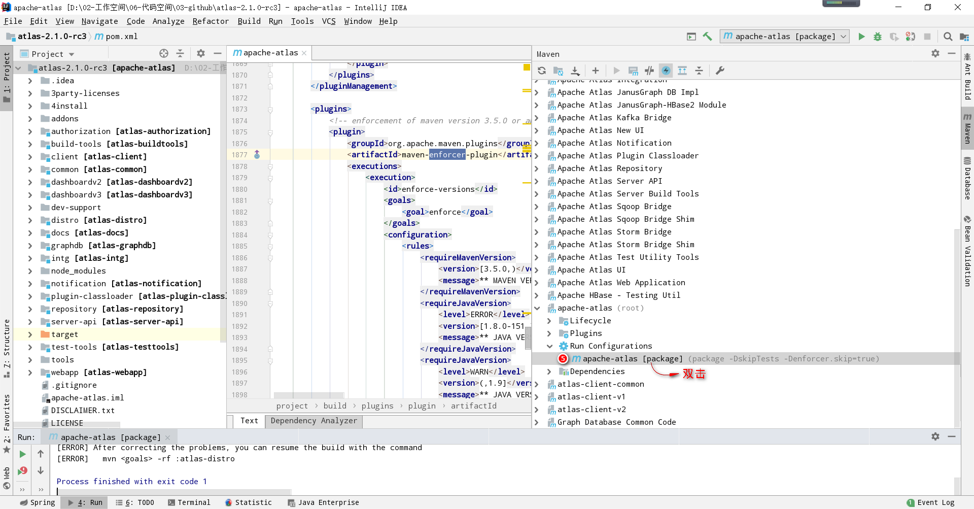Open Spring tool window button
Viewport: 974px width, 509px height.
(x=37, y=502)
